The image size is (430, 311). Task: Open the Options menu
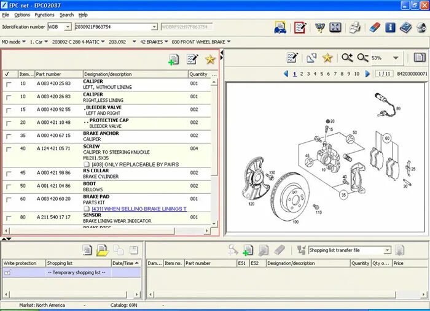(22, 15)
